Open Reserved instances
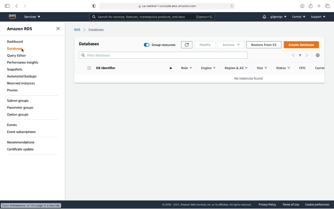This screenshot has height=209, width=334. click(21, 83)
